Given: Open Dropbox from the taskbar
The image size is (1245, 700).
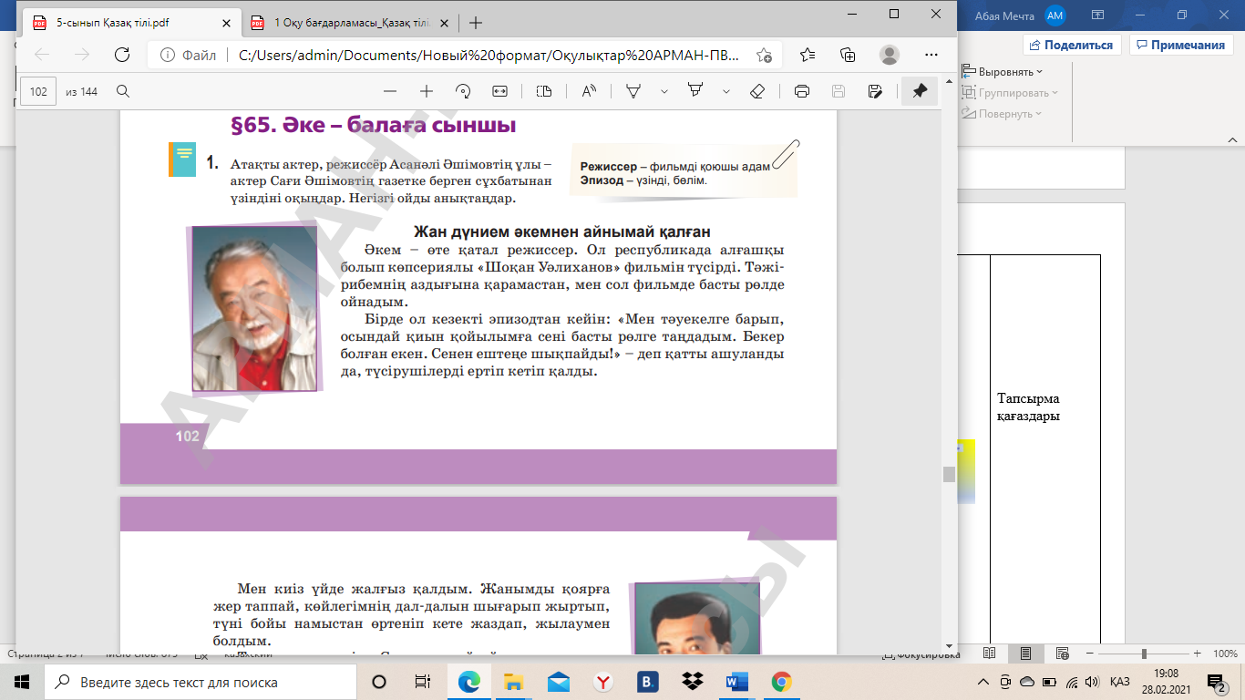Looking at the screenshot, I should 692,682.
